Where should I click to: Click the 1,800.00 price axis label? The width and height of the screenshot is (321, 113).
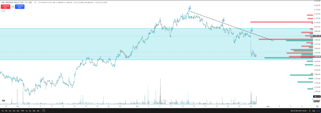click(317, 74)
